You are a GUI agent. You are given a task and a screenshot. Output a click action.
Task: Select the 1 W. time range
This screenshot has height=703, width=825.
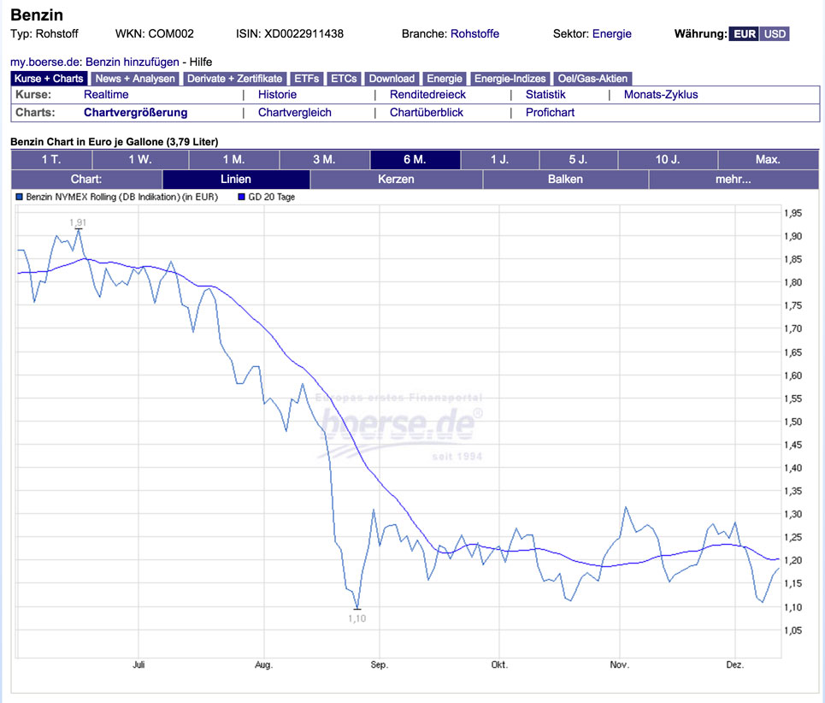tap(140, 159)
